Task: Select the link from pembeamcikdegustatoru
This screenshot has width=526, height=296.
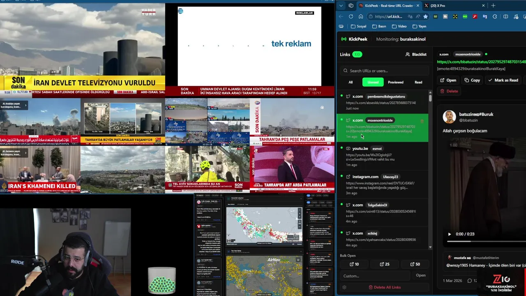Action: tap(383, 102)
